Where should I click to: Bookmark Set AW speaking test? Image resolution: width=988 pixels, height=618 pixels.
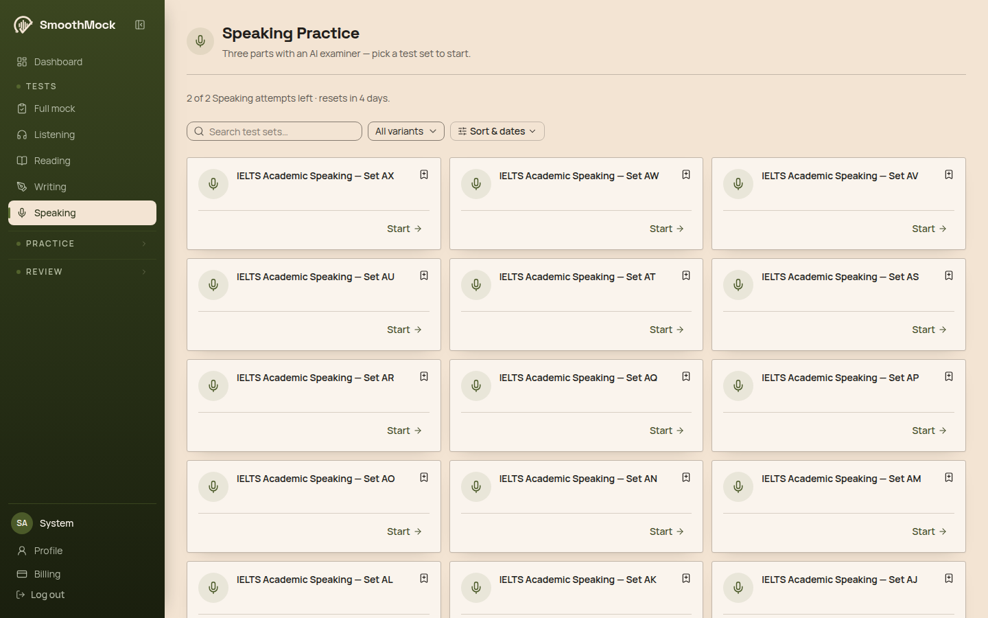tap(686, 175)
